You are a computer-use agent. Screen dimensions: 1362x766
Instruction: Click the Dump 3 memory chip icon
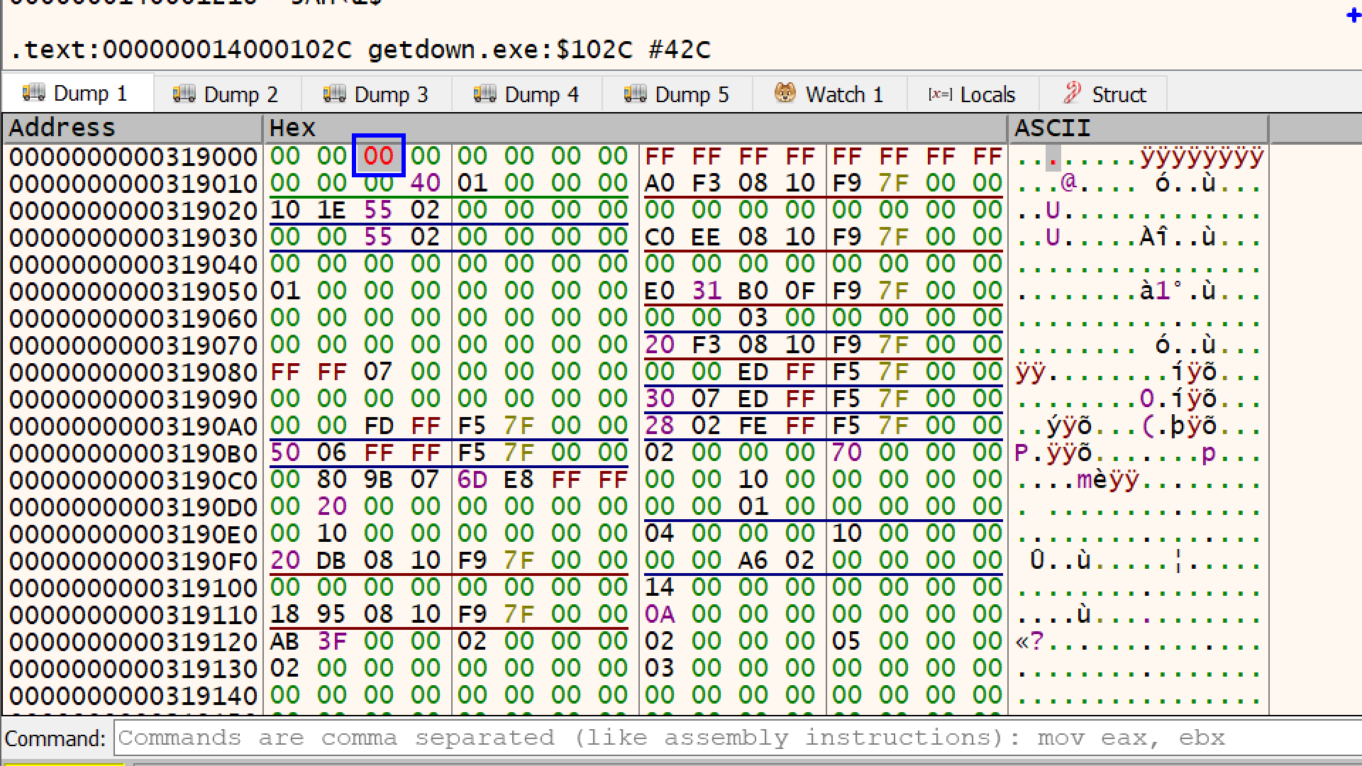coord(335,93)
